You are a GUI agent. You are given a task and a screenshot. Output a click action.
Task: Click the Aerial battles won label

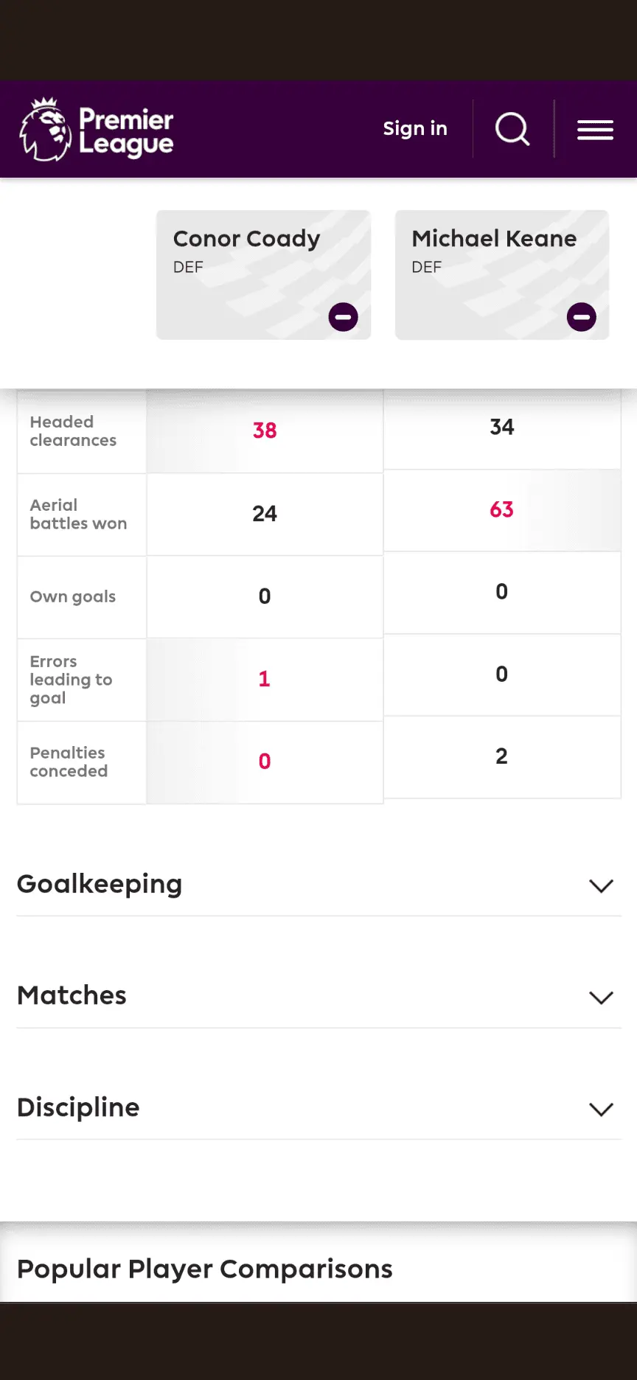tap(78, 515)
